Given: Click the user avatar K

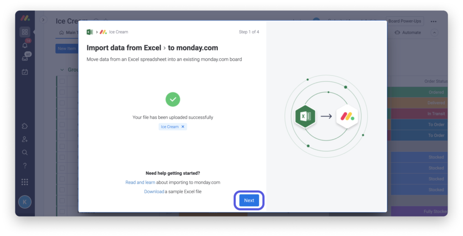Looking at the screenshot, I should pyautogui.click(x=25, y=202).
